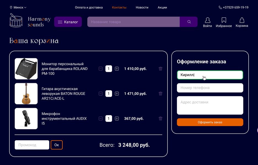Click the Всего: label

107,145
